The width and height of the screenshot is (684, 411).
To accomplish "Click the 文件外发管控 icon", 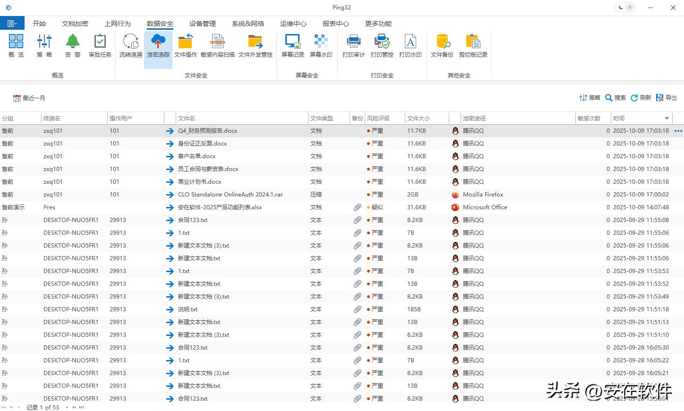I will [x=255, y=46].
